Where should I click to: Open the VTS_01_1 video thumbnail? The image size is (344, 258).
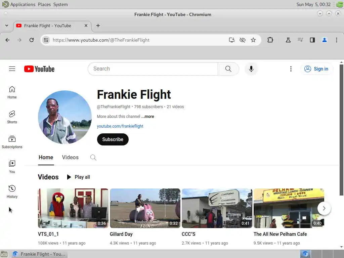pos(73,208)
